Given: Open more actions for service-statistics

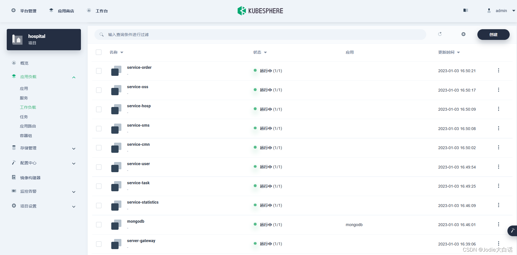Looking at the screenshot, I should (x=498, y=205).
